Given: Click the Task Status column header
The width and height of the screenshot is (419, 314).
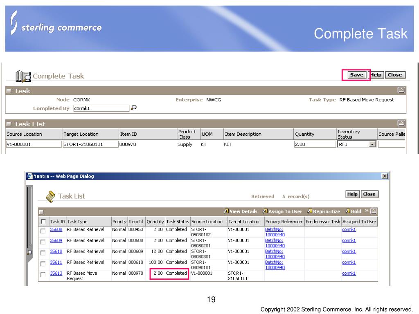Looking at the screenshot, I should [x=178, y=222].
